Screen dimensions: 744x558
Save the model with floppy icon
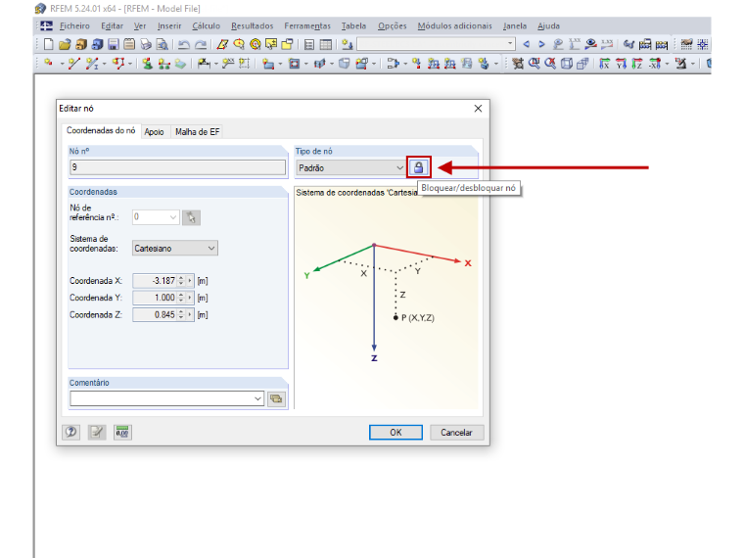tap(113, 45)
